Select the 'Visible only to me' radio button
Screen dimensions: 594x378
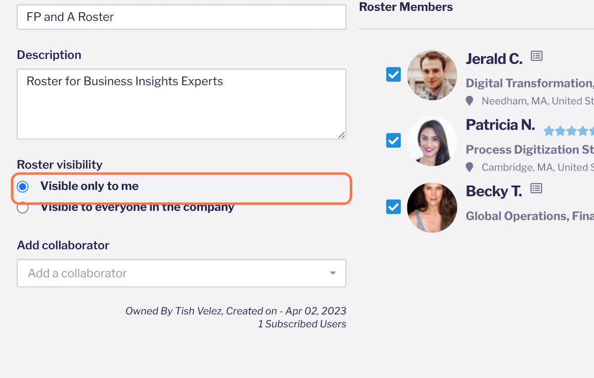pos(23,187)
